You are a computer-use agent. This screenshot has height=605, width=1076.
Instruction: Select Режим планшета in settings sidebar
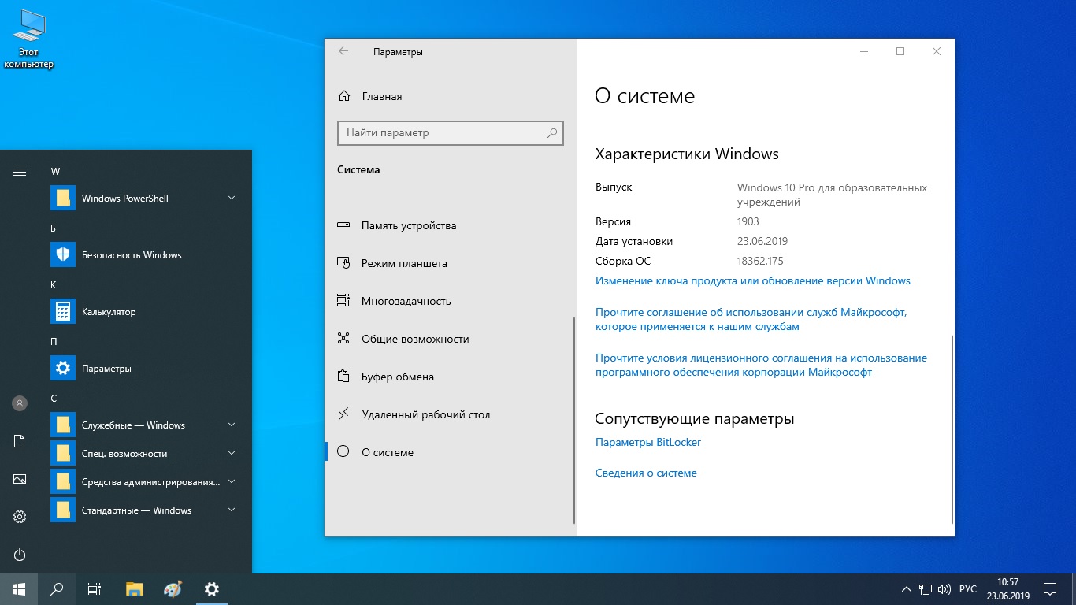(449, 263)
